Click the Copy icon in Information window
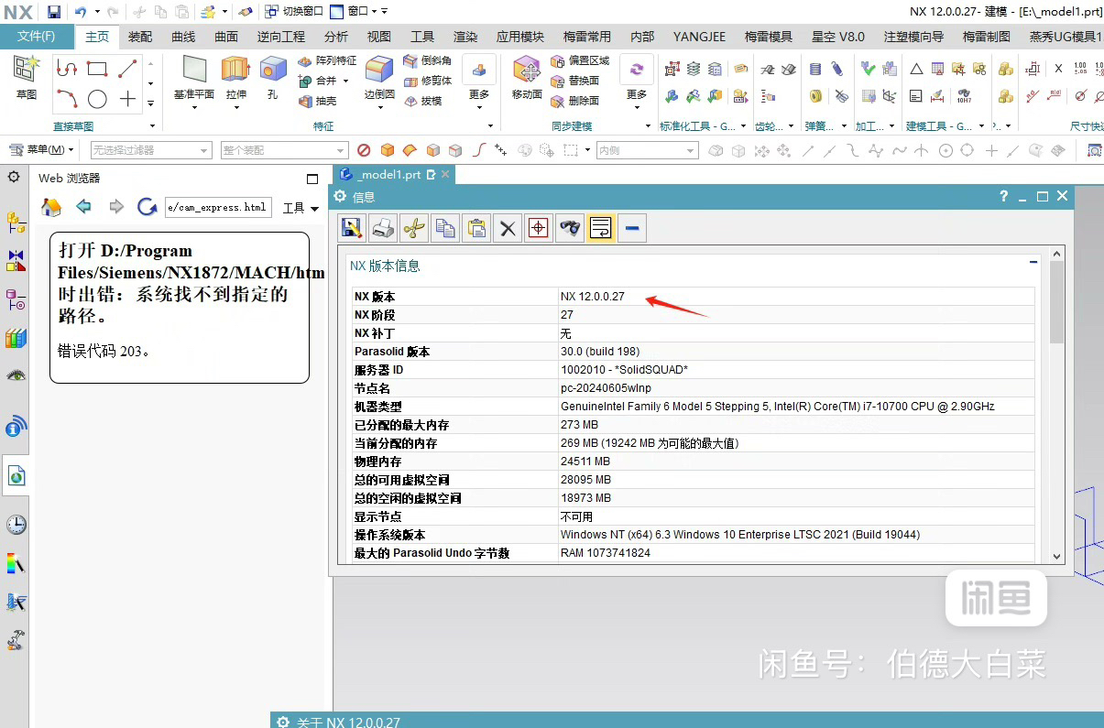This screenshot has width=1104, height=728. (x=445, y=228)
